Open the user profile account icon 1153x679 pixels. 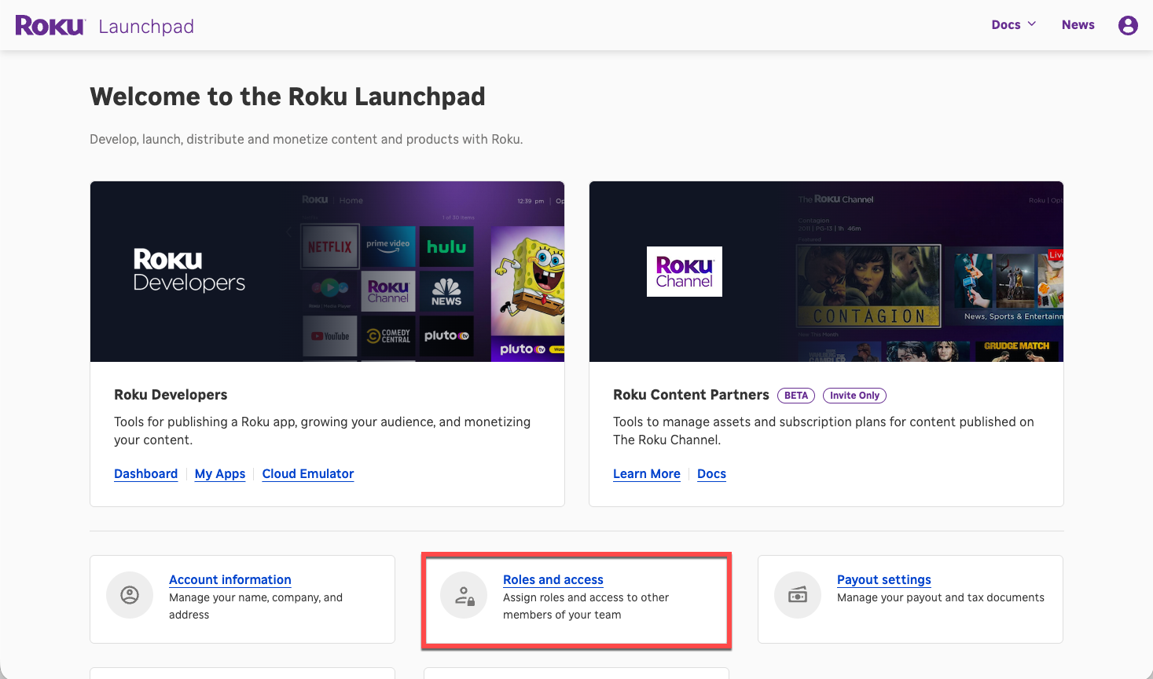[1128, 25]
